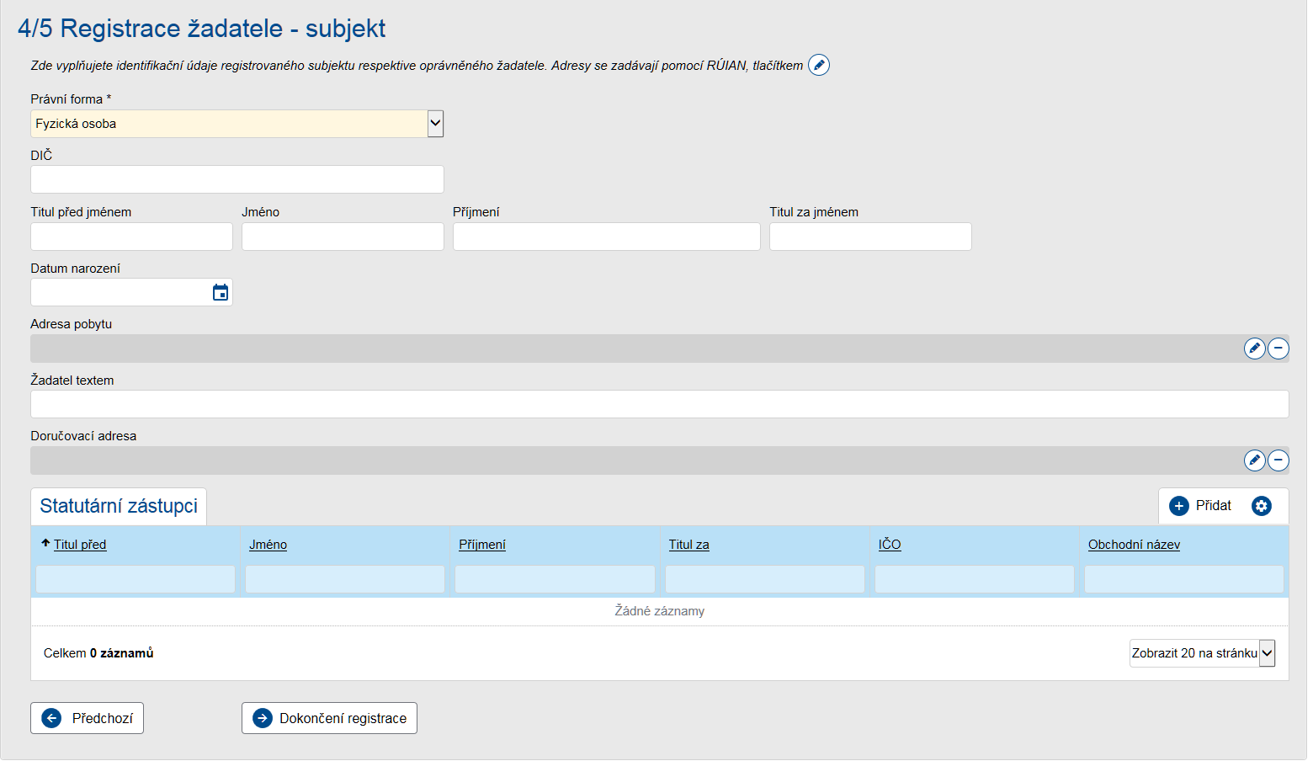
Task: Sort by the Obchodní název column
Action: (x=1134, y=544)
